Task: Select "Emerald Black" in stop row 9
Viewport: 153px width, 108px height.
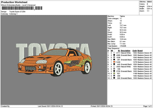Action: (126, 71)
